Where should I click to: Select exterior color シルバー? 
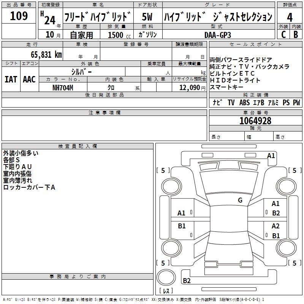(x=82, y=72)
